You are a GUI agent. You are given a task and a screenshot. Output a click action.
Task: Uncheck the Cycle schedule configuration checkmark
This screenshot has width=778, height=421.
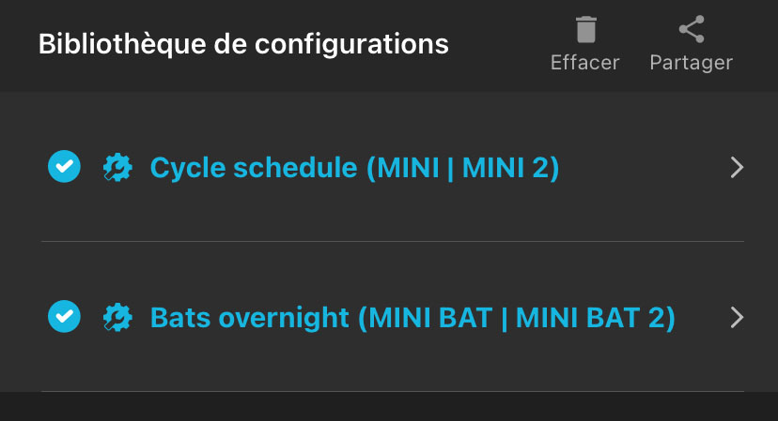point(64,168)
